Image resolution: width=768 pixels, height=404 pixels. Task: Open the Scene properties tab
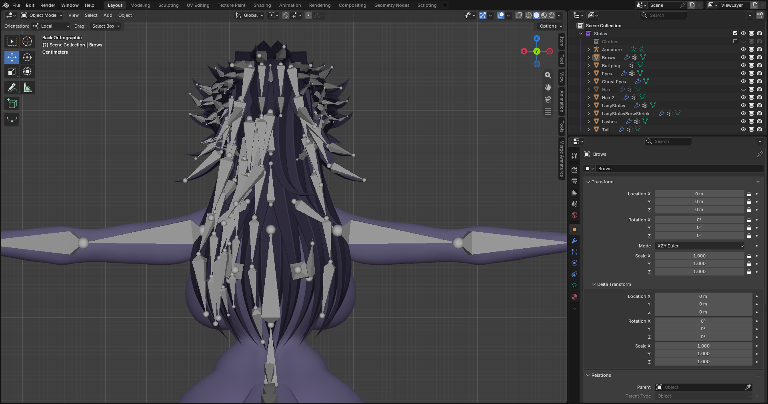point(574,204)
